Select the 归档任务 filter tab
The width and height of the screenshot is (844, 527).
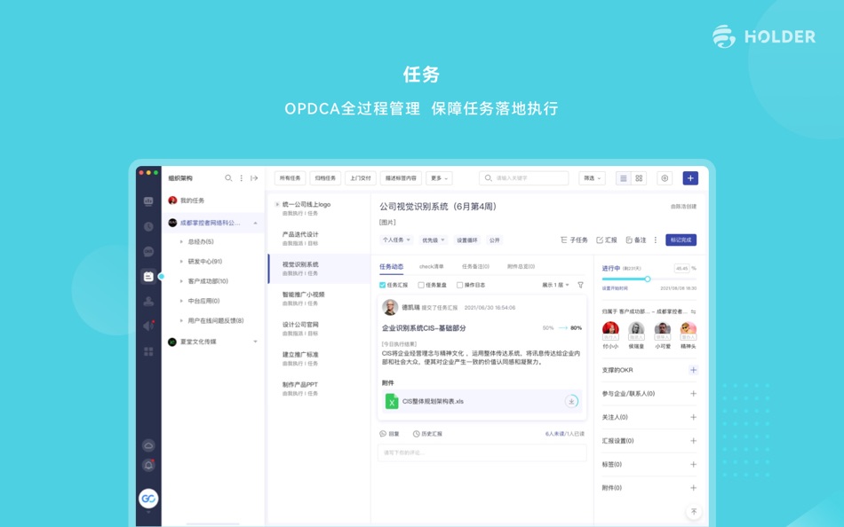(x=325, y=178)
